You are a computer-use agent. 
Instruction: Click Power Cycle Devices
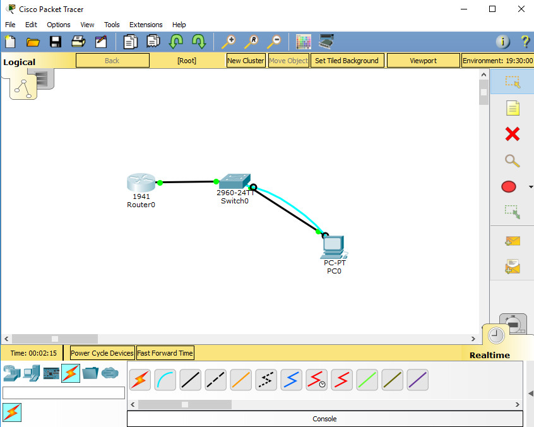click(102, 353)
